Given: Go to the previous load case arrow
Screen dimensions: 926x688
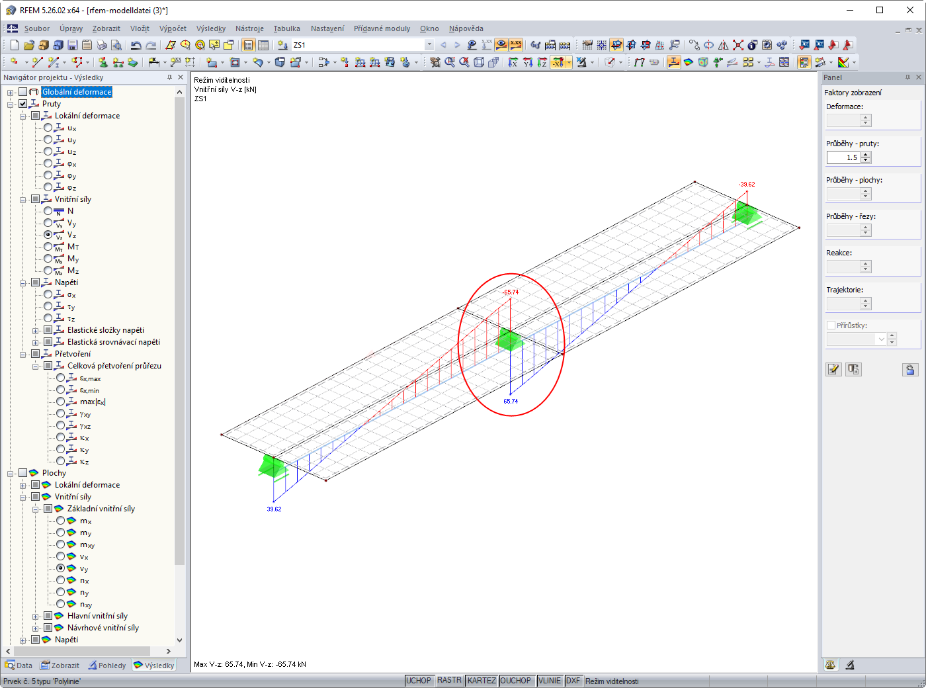Looking at the screenshot, I should point(443,45).
